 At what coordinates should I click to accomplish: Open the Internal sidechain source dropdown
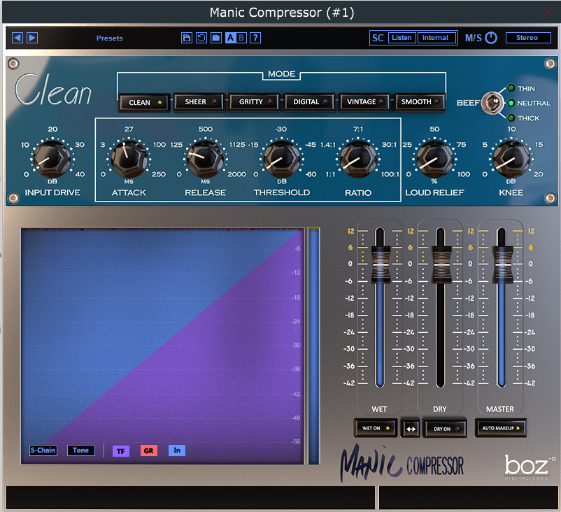[436, 38]
